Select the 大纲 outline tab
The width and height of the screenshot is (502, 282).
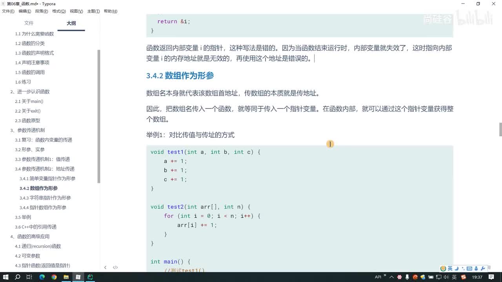tap(71, 23)
